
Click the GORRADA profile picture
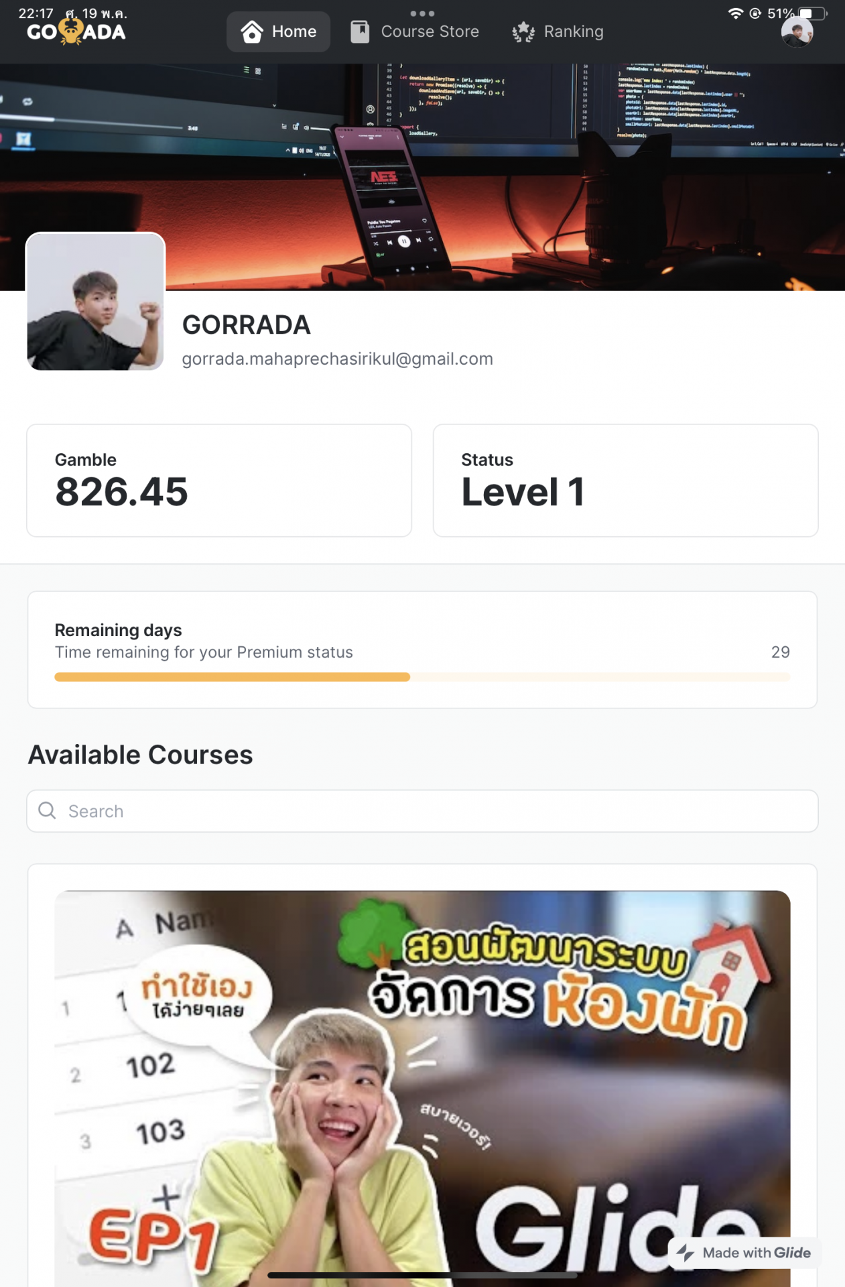(x=95, y=301)
